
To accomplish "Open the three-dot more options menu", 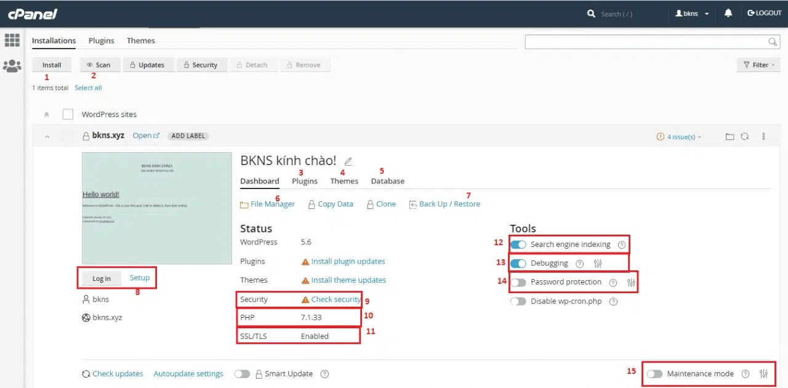I will [x=764, y=137].
